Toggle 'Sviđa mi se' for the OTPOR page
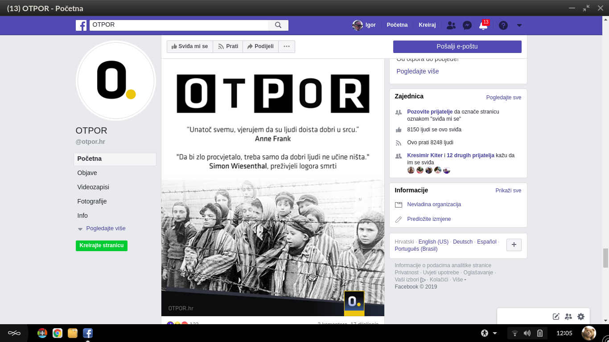Image resolution: width=609 pixels, height=342 pixels. [189, 46]
